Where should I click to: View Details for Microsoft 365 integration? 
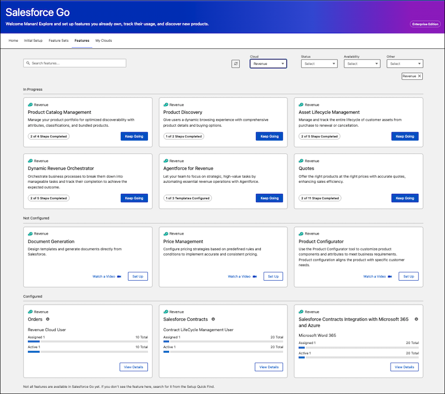click(x=404, y=367)
